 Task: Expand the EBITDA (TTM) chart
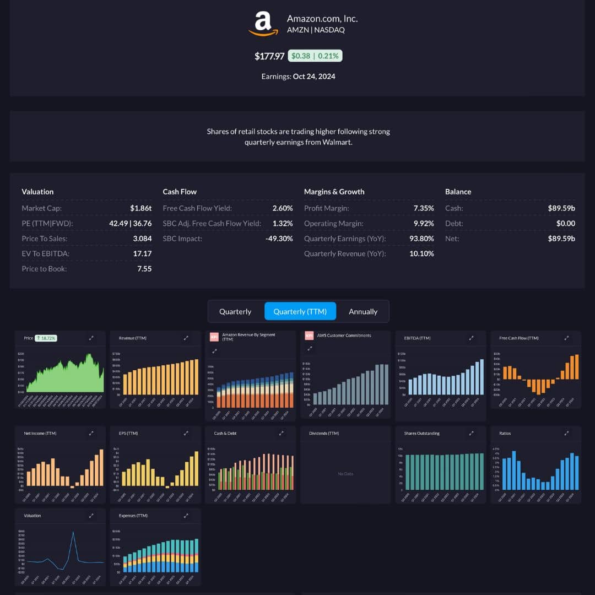(x=471, y=338)
